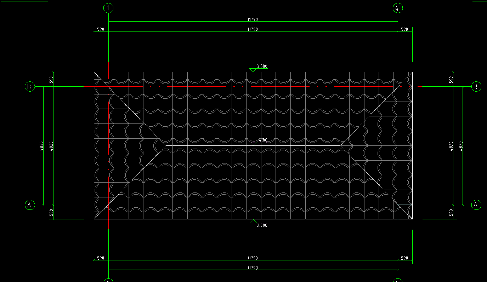
Task: Click grid bubble 1 at top
Action: click(x=108, y=8)
